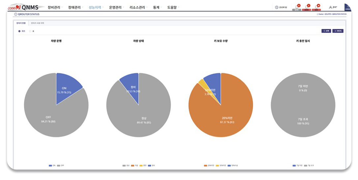
Task: Click the 7일 초과 gray pie chart
Action: pos(303,105)
